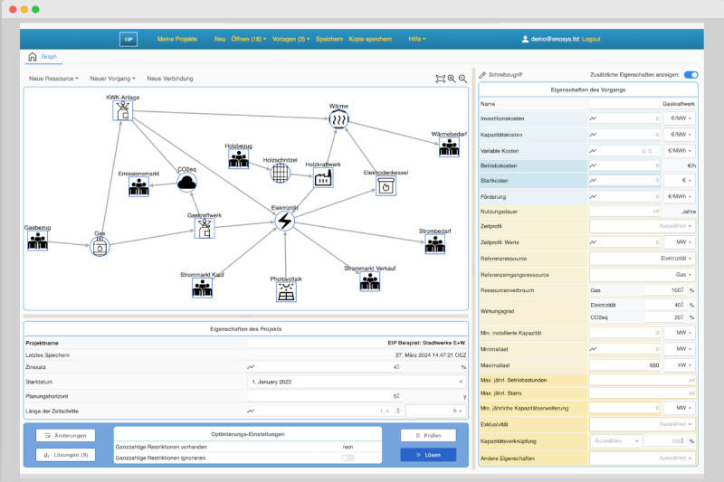Select the Photovoltaik solar panel node
Image resolution: width=724 pixels, height=482 pixels.
pos(286,292)
